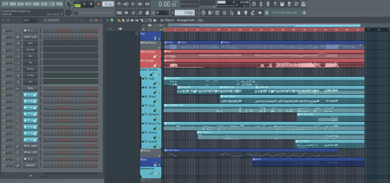Open the playlist view toolbar icon
Screen dimensions: 390x183
click(x=203, y=12)
